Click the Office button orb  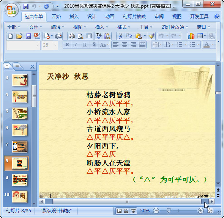tap(11, 10)
